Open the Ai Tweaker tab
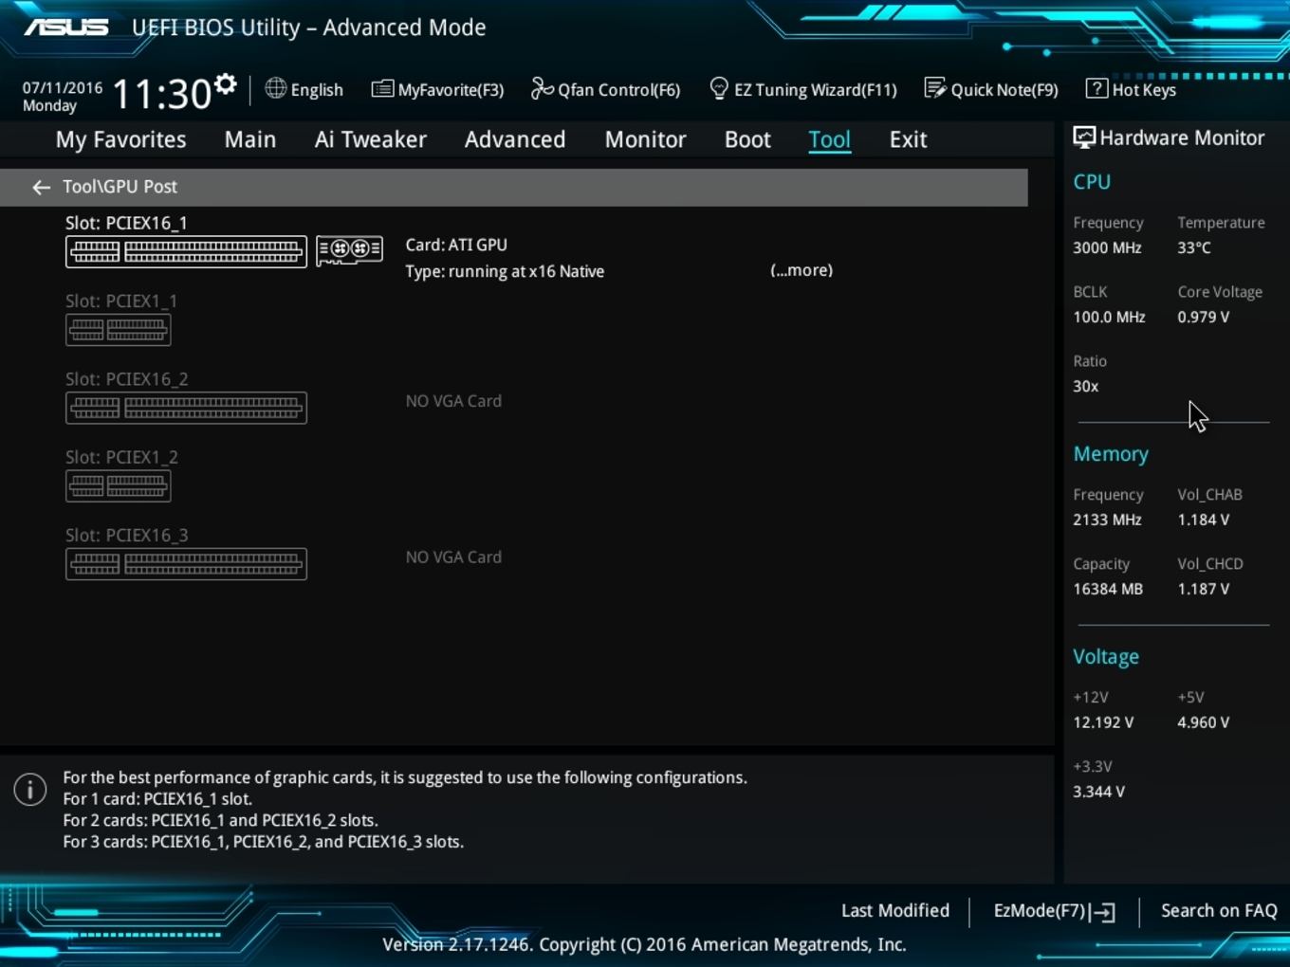This screenshot has width=1290, height=967. click(371, 139)
